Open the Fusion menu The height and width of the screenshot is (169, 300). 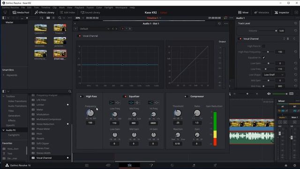pyautogui.click(x=90, y=8)
